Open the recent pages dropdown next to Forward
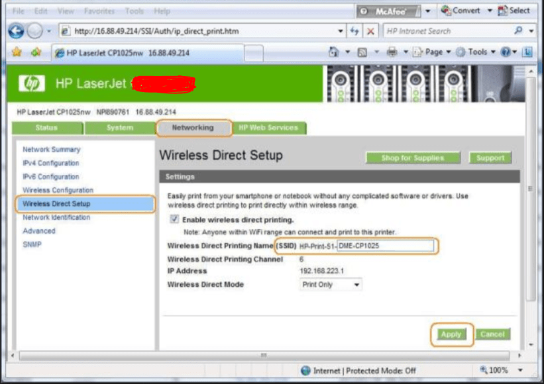 click(49, 31)
